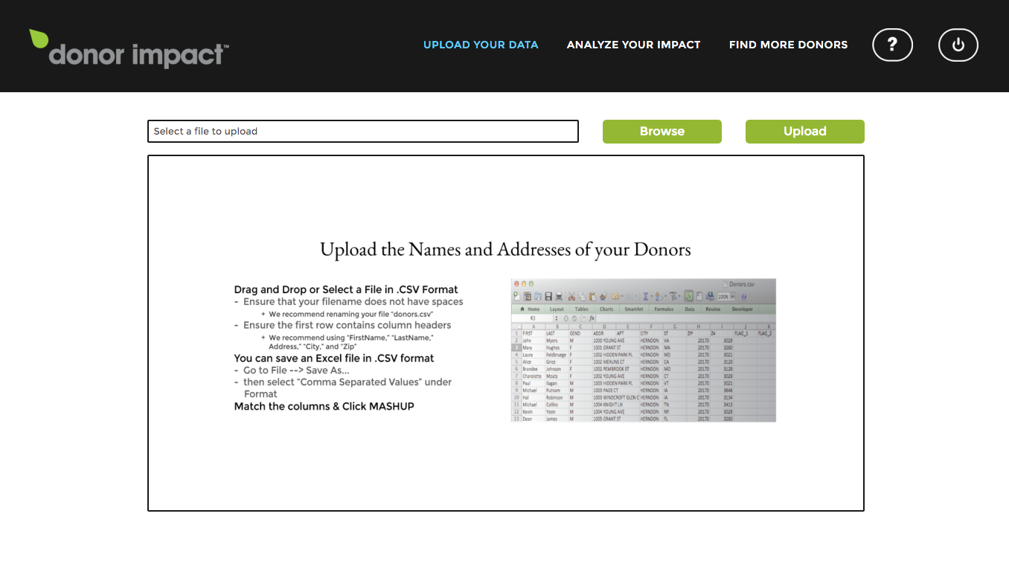Click the AutoSum sigma icon in Excel screenshot
The image size is (1009, 586).
646,296
